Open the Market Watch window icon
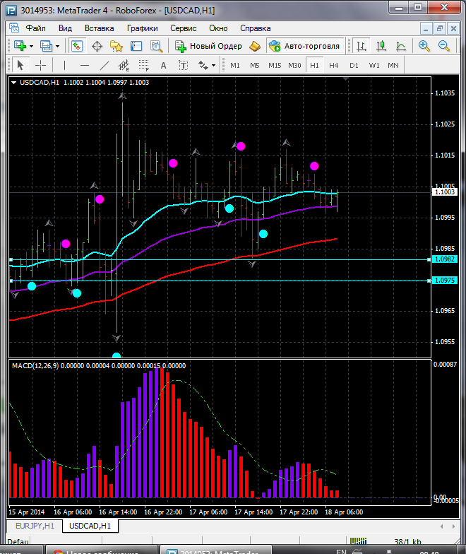The image size is (466, 554). (x=77, y=46)
